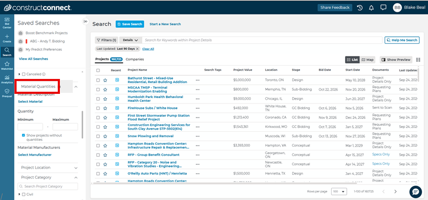Collapse the Saved Searches side panel
Screen dimensions: 428x200
(x=86, y=21)
